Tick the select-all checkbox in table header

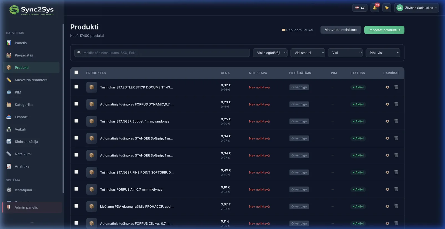76,73
